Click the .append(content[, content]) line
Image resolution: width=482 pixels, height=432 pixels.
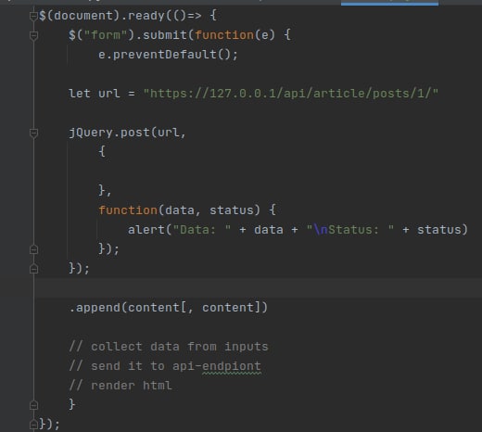(169, 308)
